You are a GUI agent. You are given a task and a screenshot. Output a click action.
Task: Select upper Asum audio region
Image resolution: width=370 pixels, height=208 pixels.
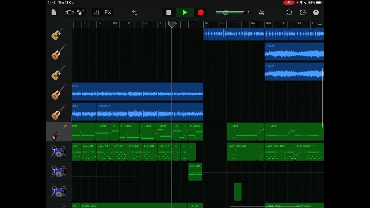pos(294,51)
